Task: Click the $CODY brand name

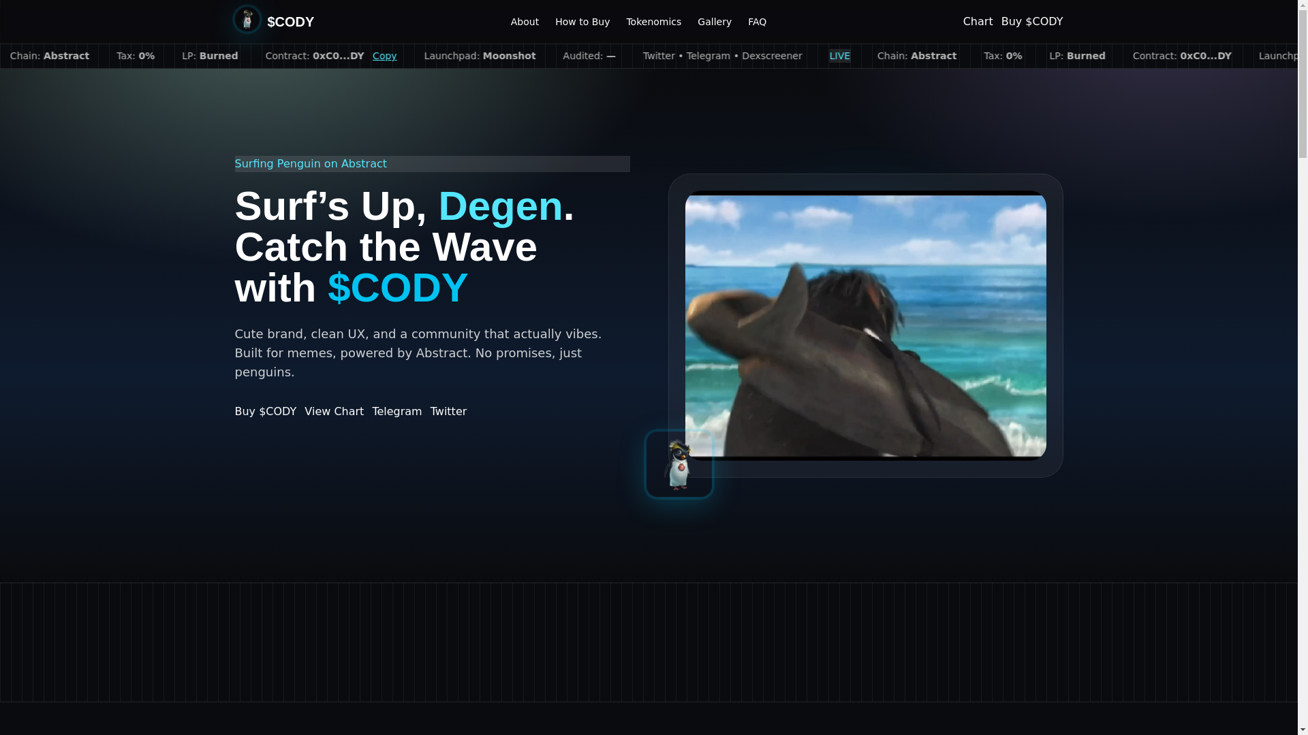Action: point(290,22)
